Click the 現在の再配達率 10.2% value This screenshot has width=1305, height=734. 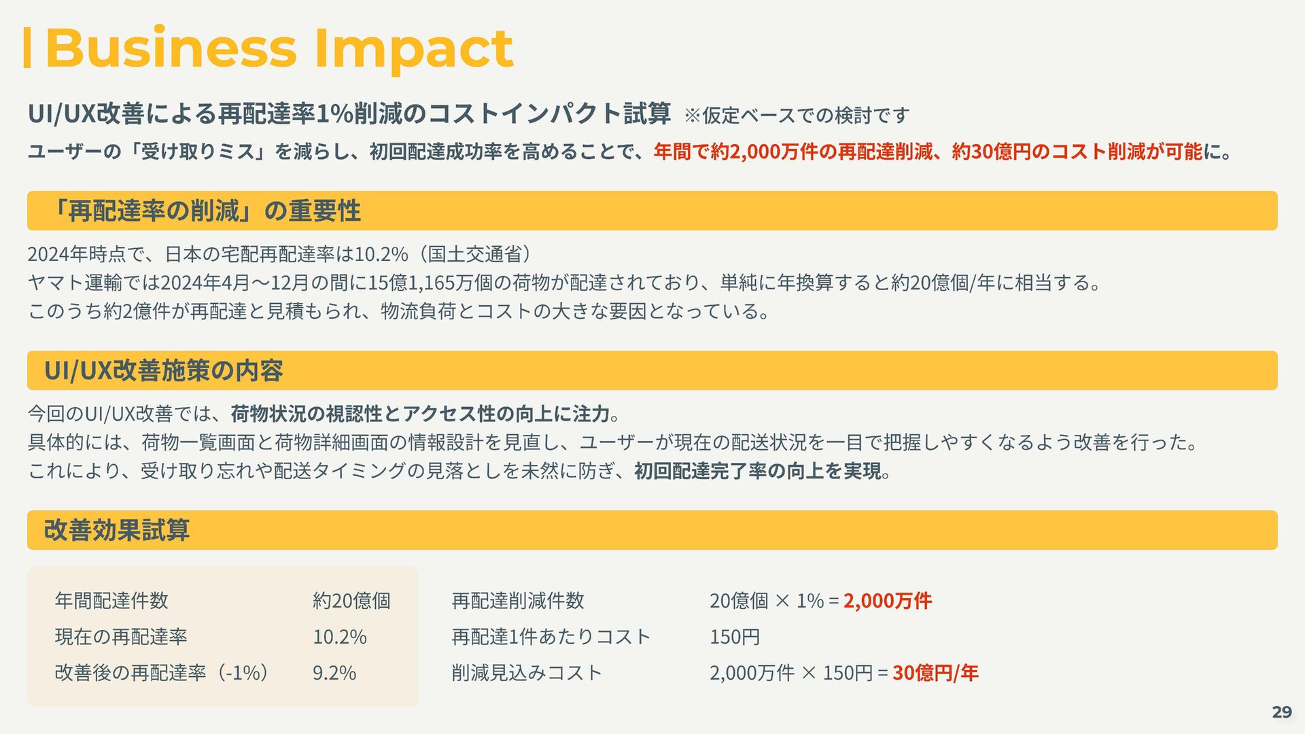(x=340, y=637)
